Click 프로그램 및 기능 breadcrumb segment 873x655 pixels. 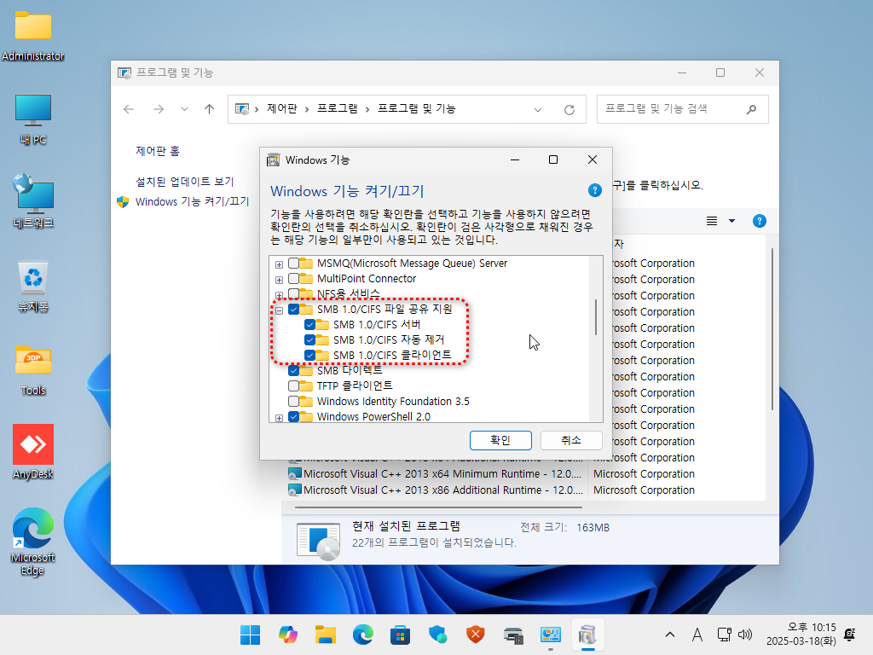(x=417, y=108)
